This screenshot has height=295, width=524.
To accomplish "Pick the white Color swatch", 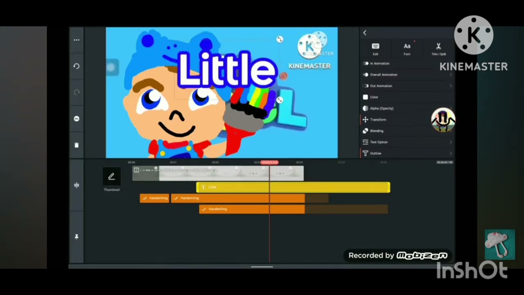I will (x=366, y=97).
